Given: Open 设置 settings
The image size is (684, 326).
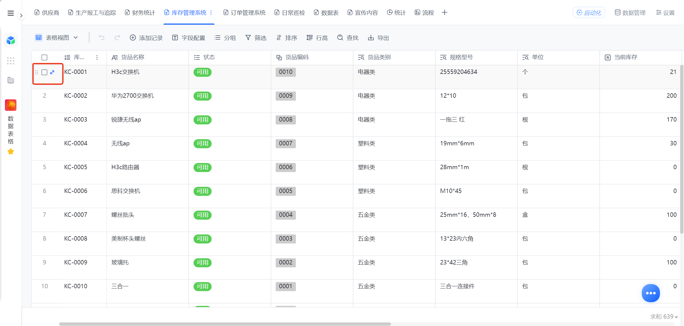Looking at the screenshot, I should tap(665, 13).
